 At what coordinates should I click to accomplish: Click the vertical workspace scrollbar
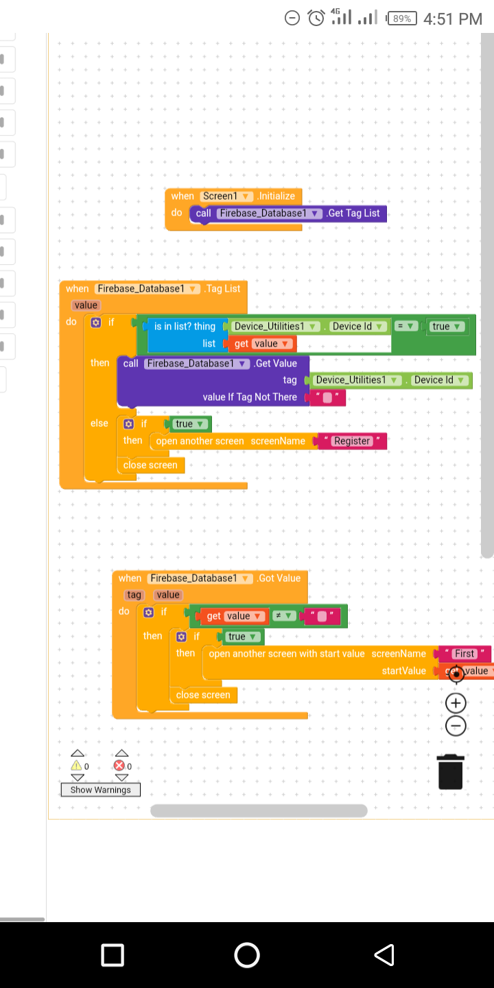[487, 295]
